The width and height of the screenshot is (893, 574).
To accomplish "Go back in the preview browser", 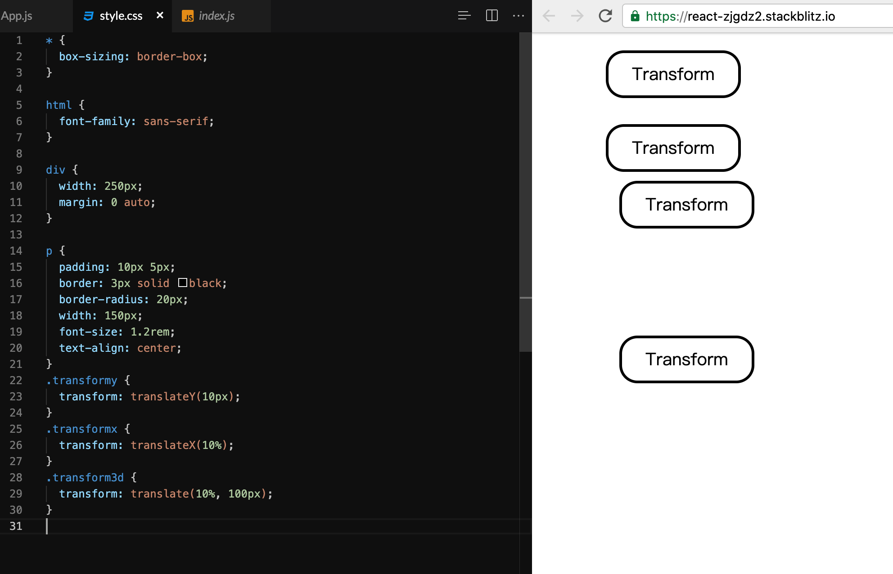I will [x=549, y=16].
